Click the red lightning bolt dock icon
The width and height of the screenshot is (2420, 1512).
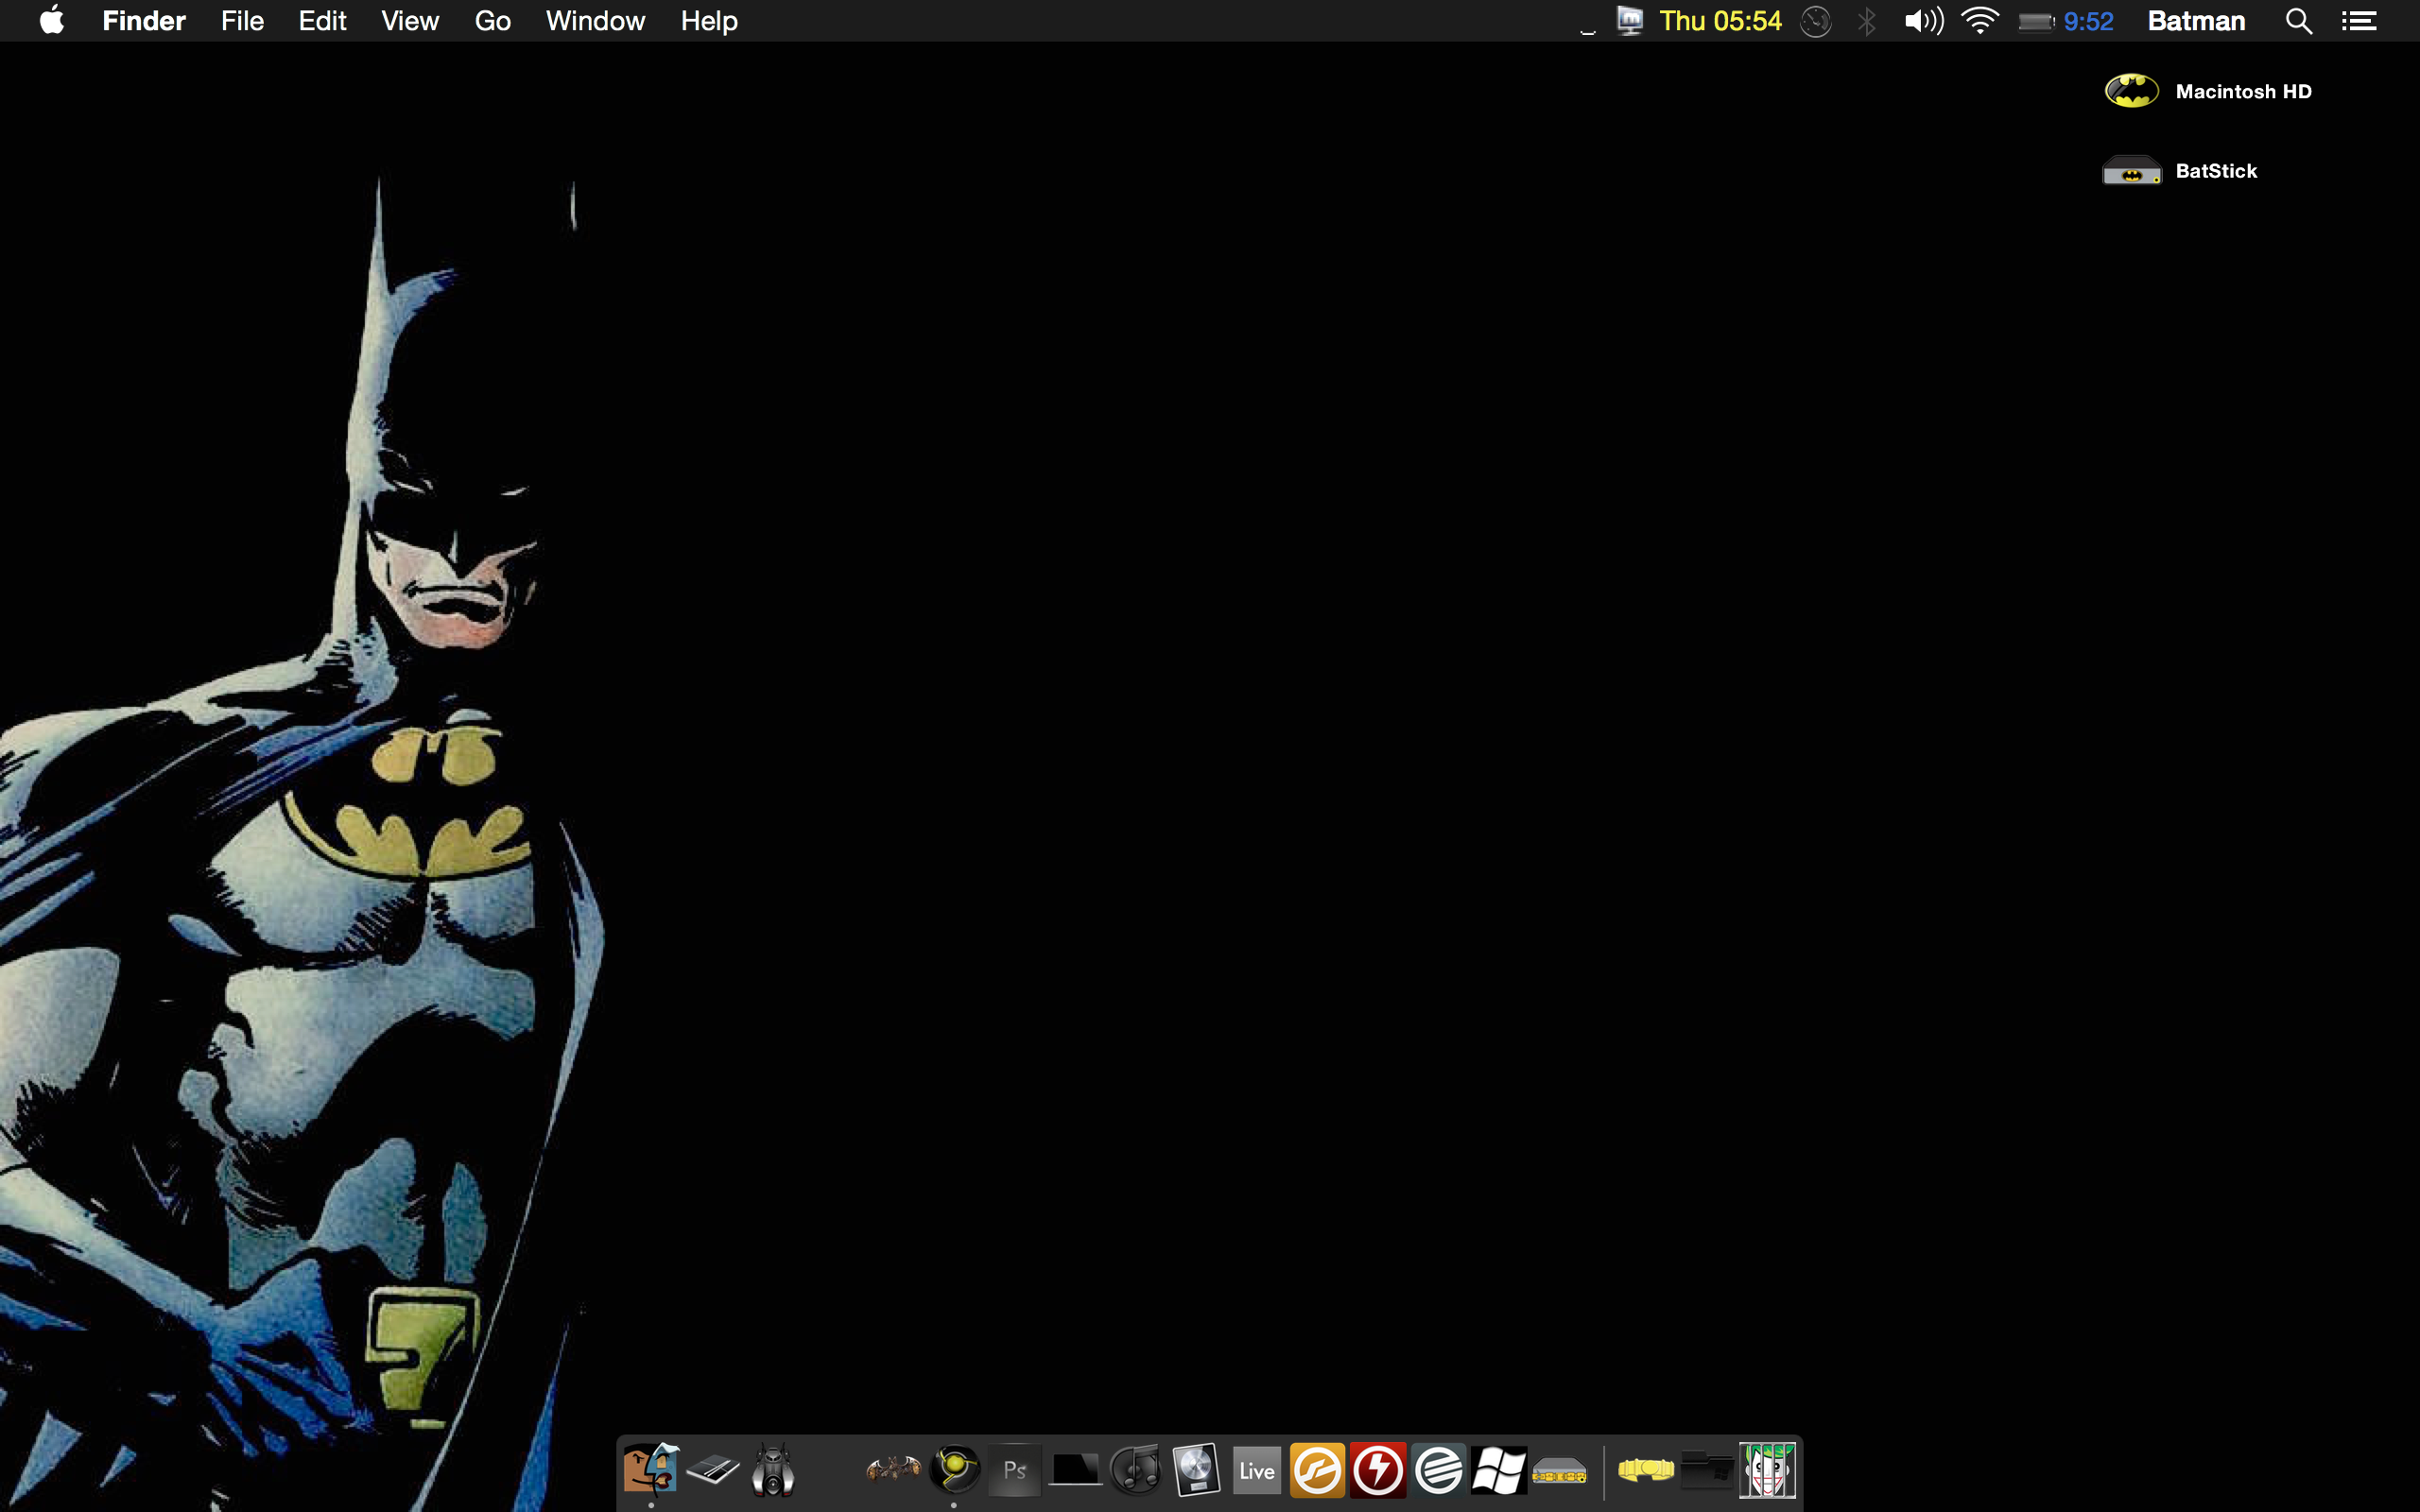coord(1378,1470)
